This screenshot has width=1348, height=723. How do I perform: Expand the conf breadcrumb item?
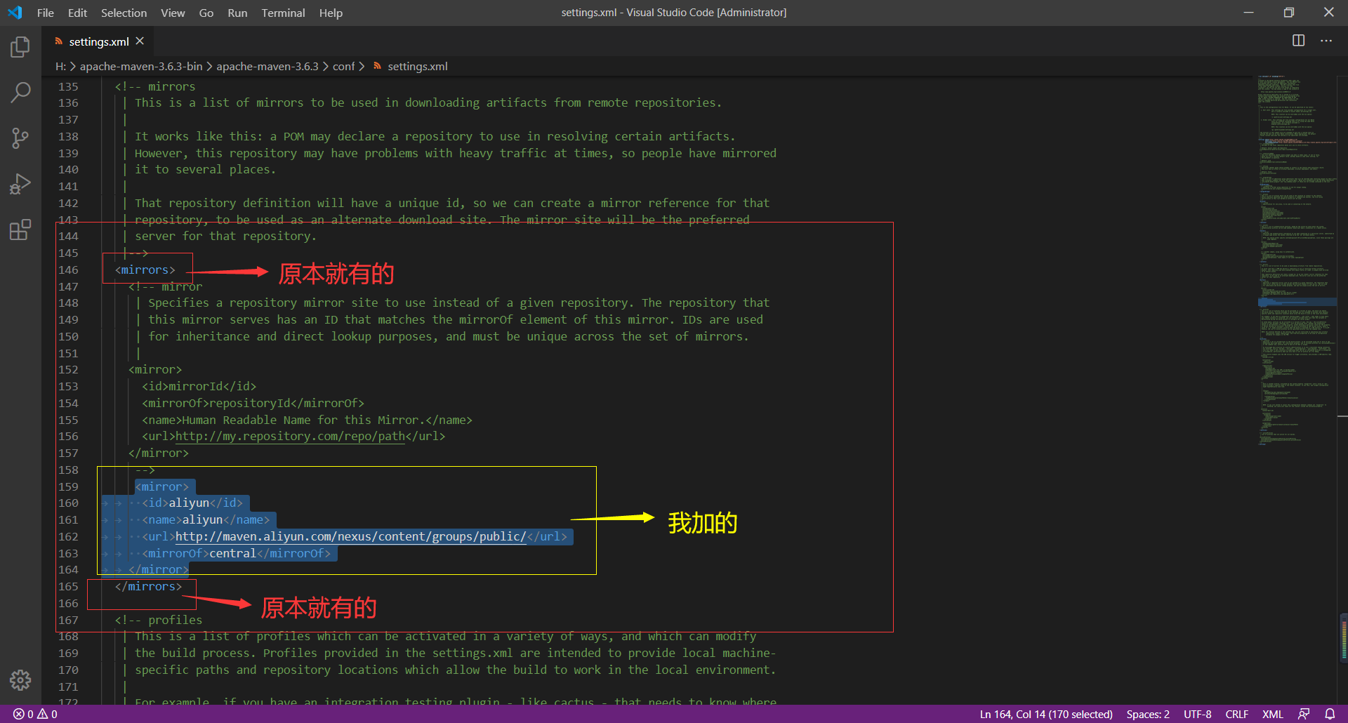click(x=344, y=66)
